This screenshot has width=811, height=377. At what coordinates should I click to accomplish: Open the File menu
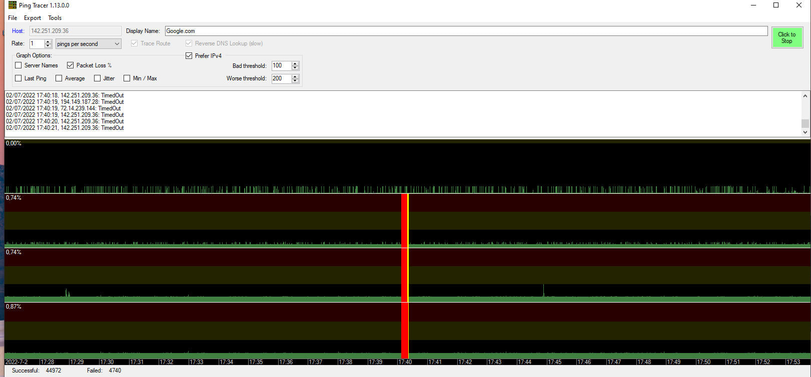point(13,18)
